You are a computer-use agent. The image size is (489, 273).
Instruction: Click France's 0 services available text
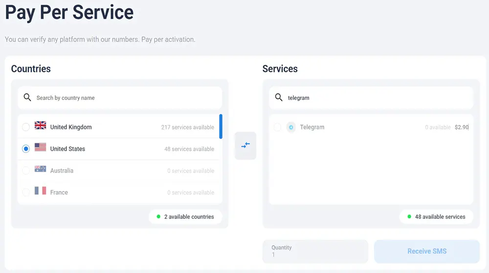coord(191,193)
